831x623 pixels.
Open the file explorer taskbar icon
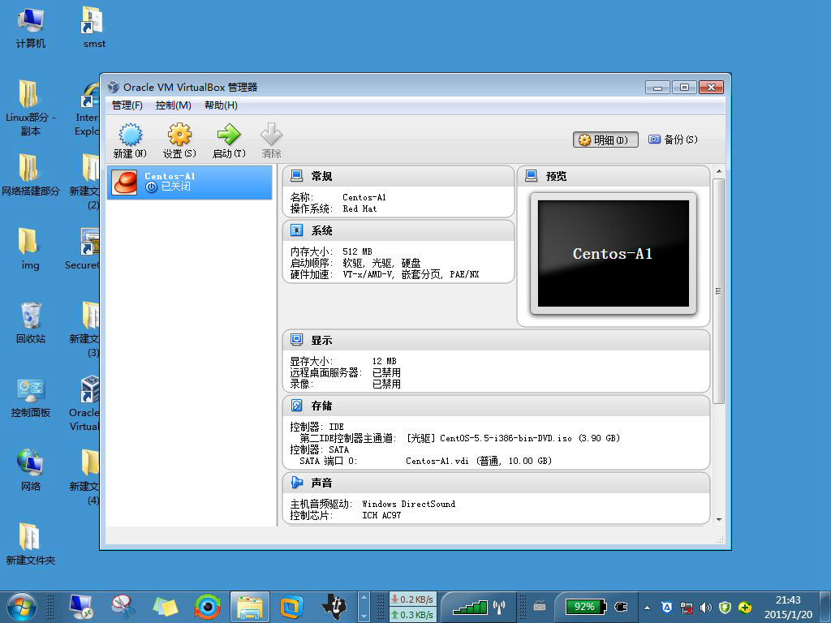250,607
